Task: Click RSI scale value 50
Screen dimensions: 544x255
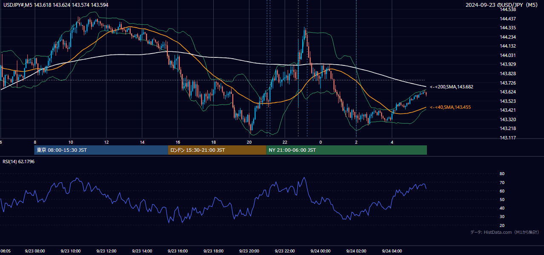Action: click(502, 199)
